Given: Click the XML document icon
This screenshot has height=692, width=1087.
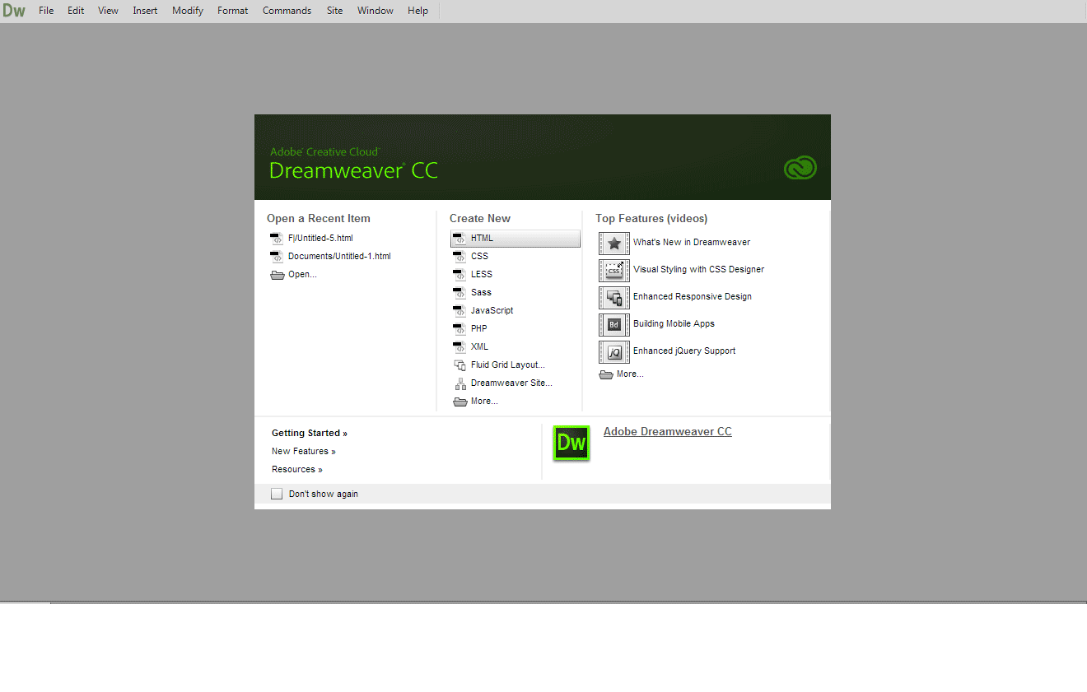Looking at the screenshot, I should coord(460,347).
